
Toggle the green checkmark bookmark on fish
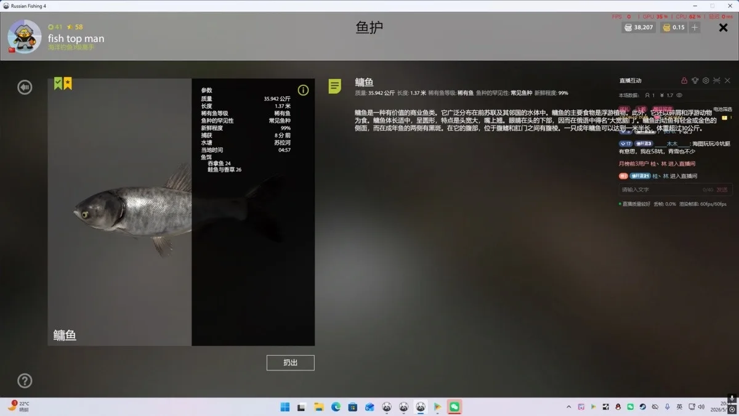58,83
